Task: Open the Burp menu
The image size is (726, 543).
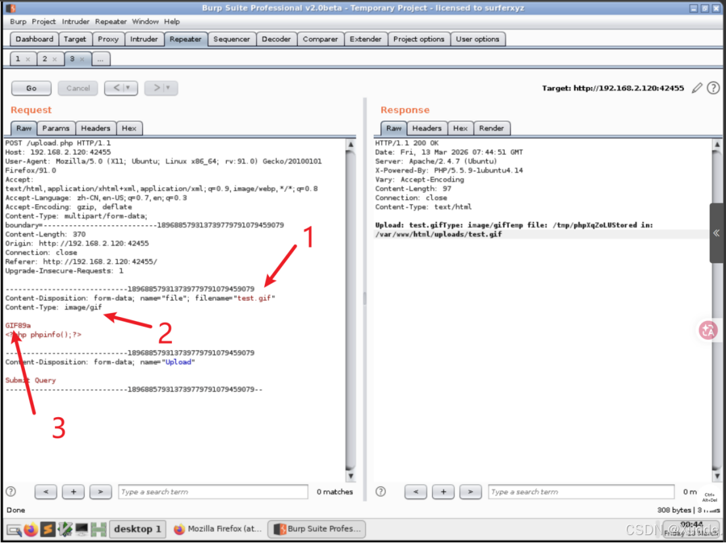Action: coord(18,22)
